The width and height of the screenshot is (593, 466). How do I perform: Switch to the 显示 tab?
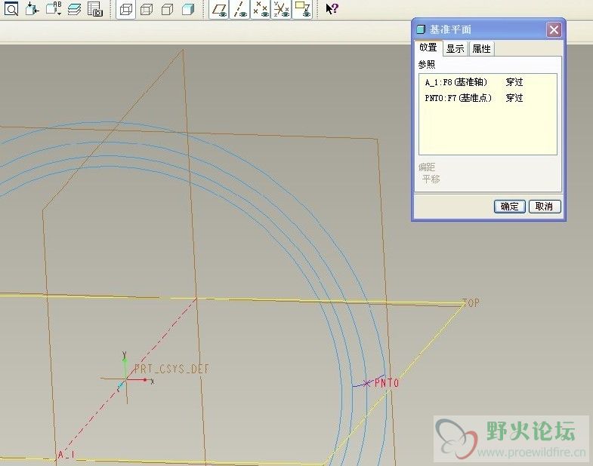point(455,49)
